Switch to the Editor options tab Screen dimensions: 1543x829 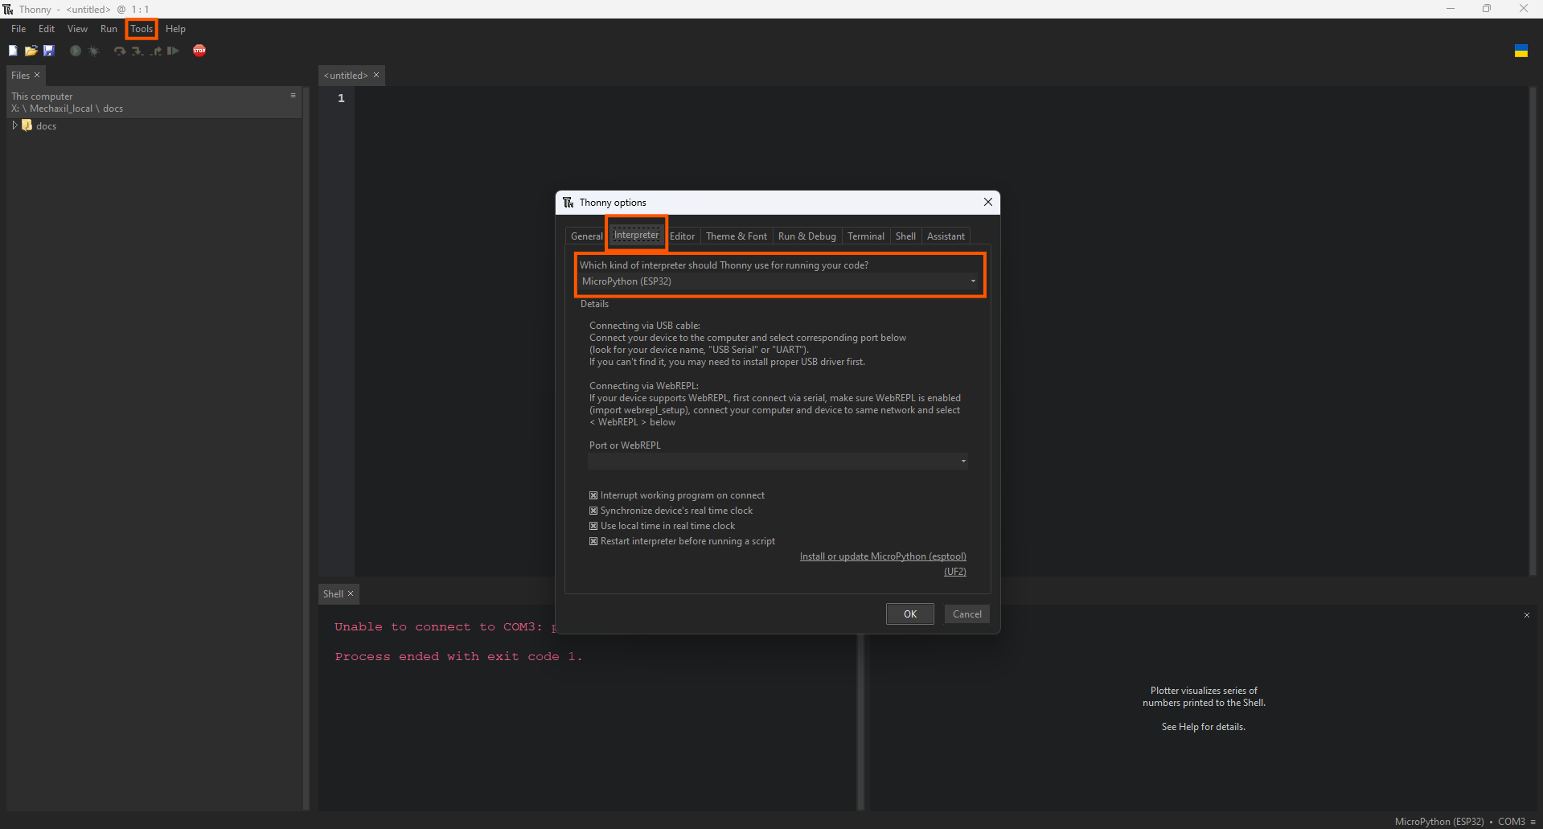click(x=682, y=236)
